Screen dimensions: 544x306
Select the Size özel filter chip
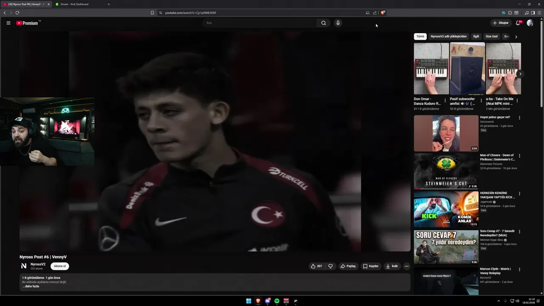click(491, 37)
